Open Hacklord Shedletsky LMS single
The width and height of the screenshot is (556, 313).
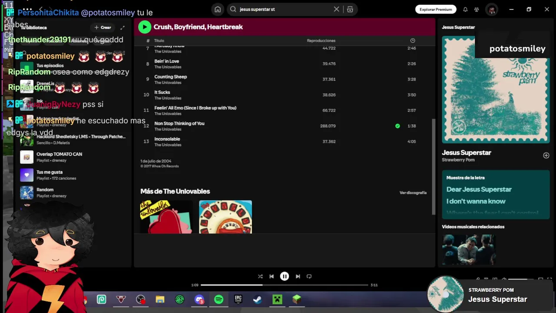click(74, 139)
